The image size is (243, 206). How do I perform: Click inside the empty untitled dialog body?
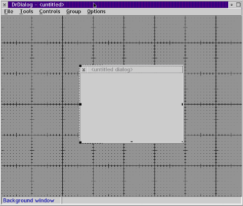(x=132, y=108)
